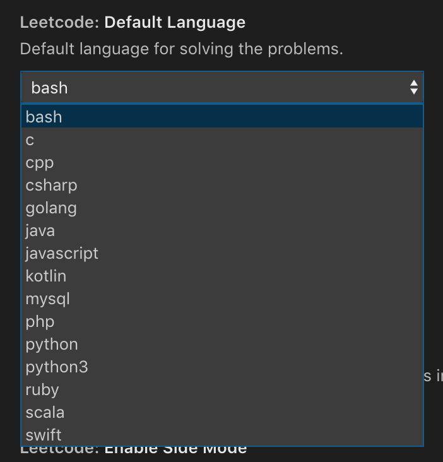Screen dimensions: 443x462
Task: Click the Leetcode: Default Language setting title
Action: [133, 22]
